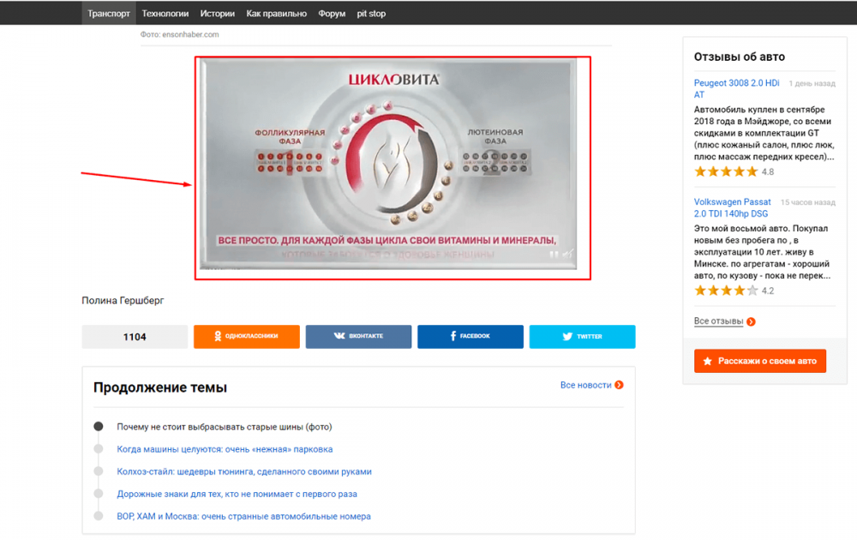Share the article on Одноклассники

247,337
